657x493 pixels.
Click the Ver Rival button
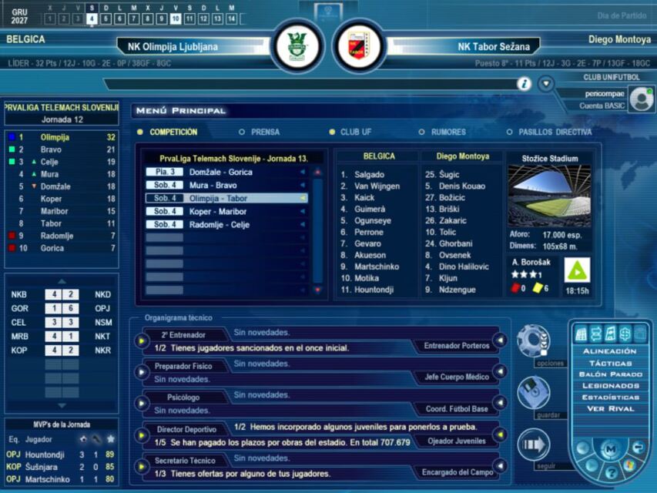click(x=609, y=408)
